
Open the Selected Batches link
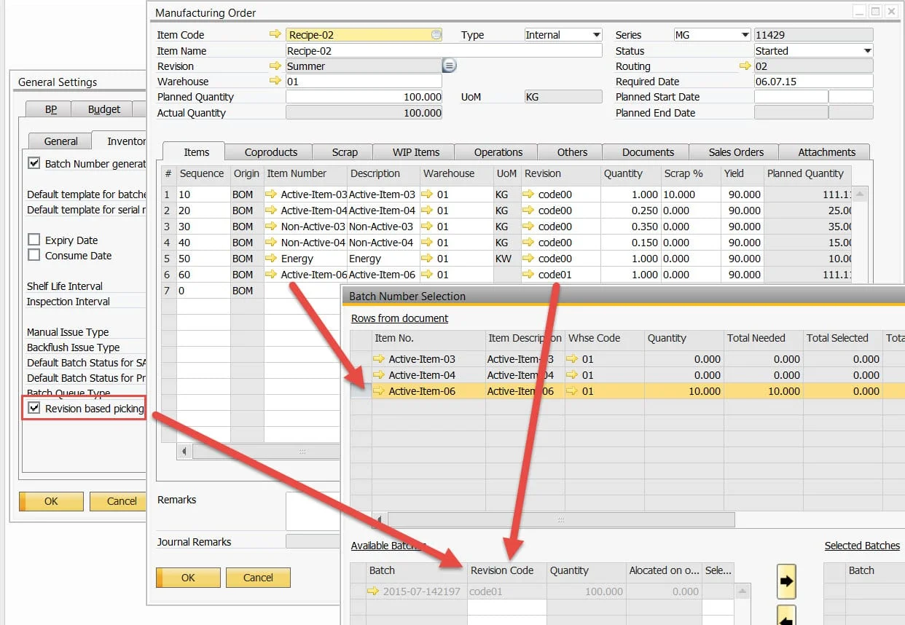862,546
